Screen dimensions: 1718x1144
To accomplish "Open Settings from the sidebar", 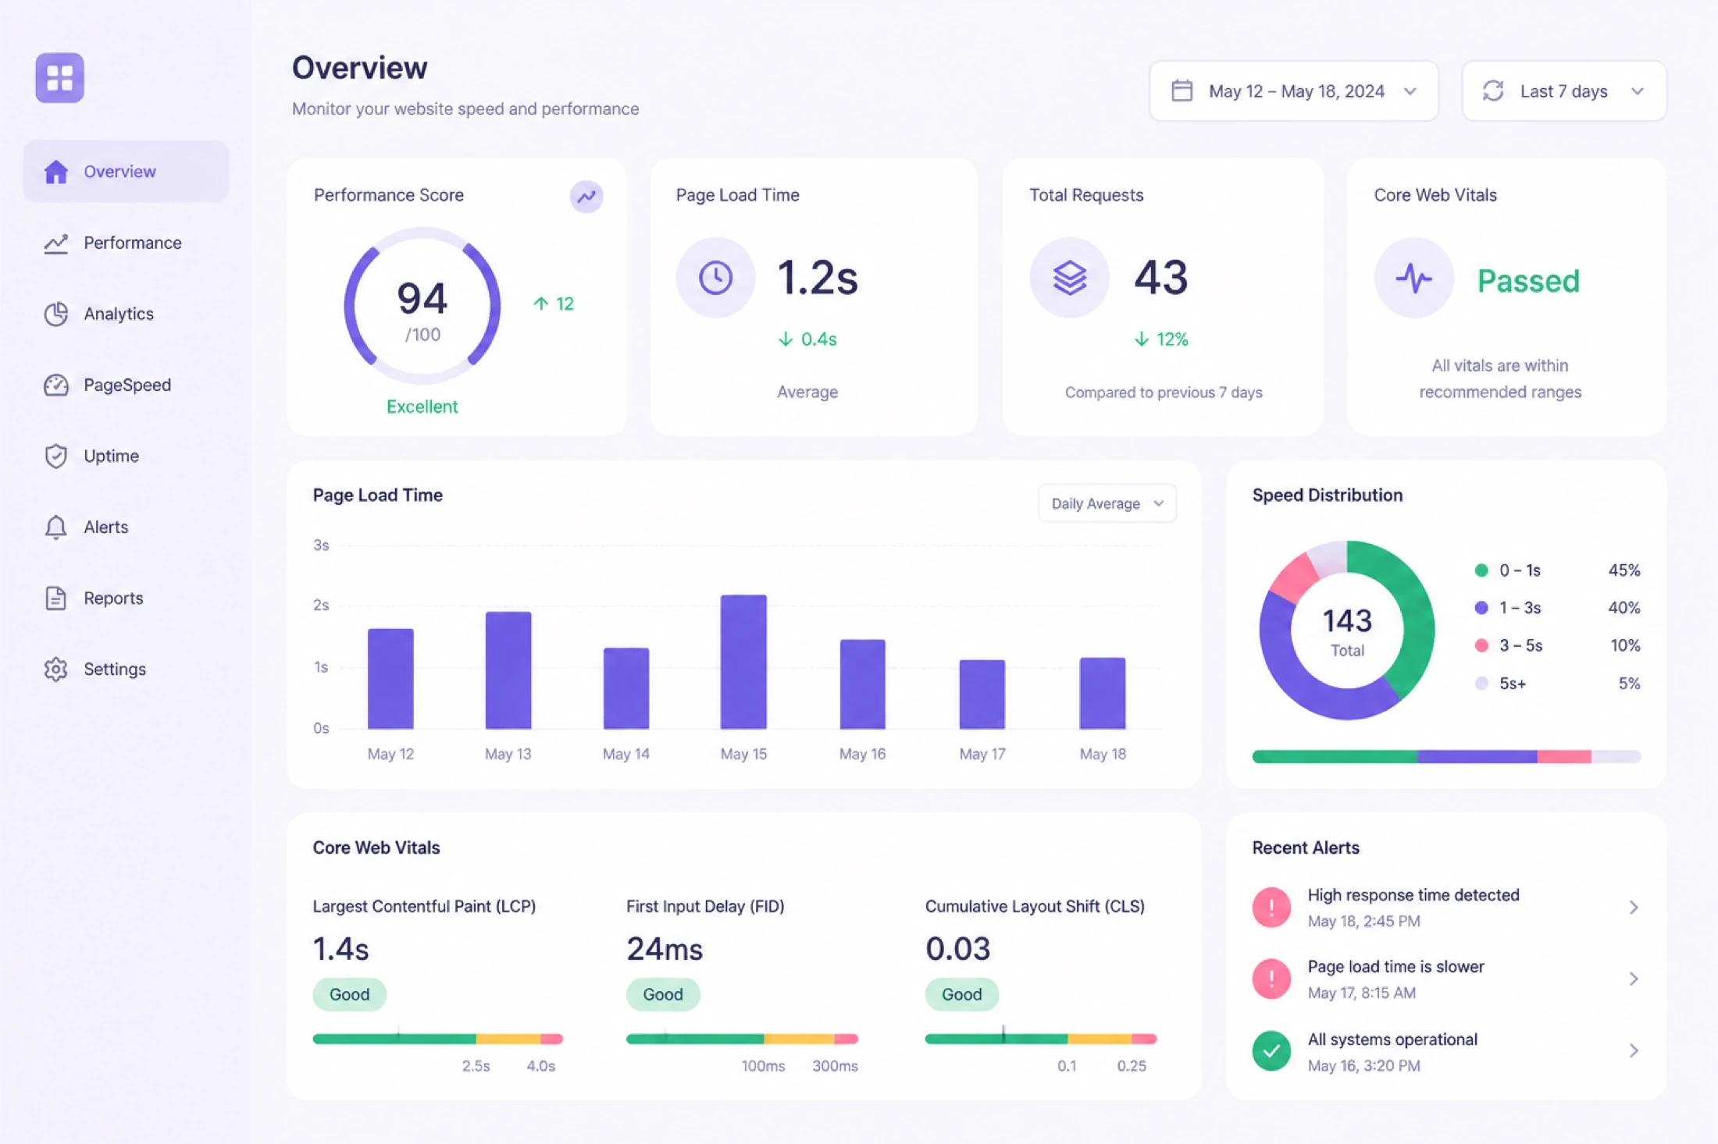I will (126, 669).
